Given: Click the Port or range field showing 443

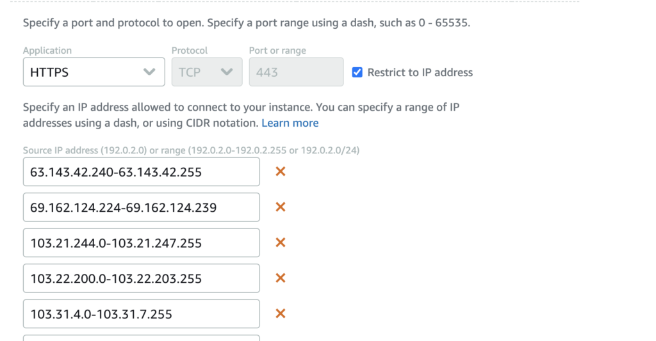Looking at the screenshot, I should coord(296,72).
